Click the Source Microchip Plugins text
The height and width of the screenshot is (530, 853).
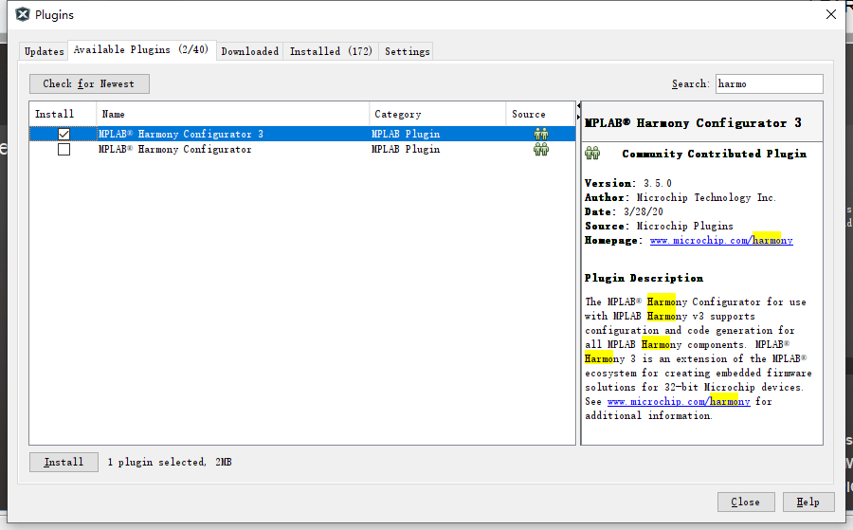pos(659,226)
